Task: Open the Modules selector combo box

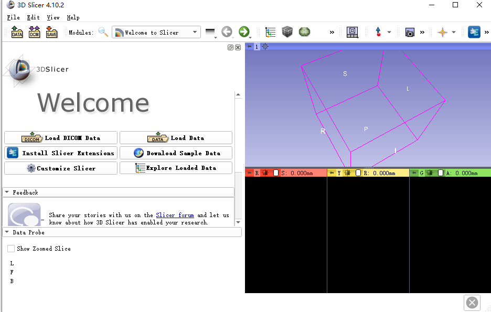Action: pos(156,32)
